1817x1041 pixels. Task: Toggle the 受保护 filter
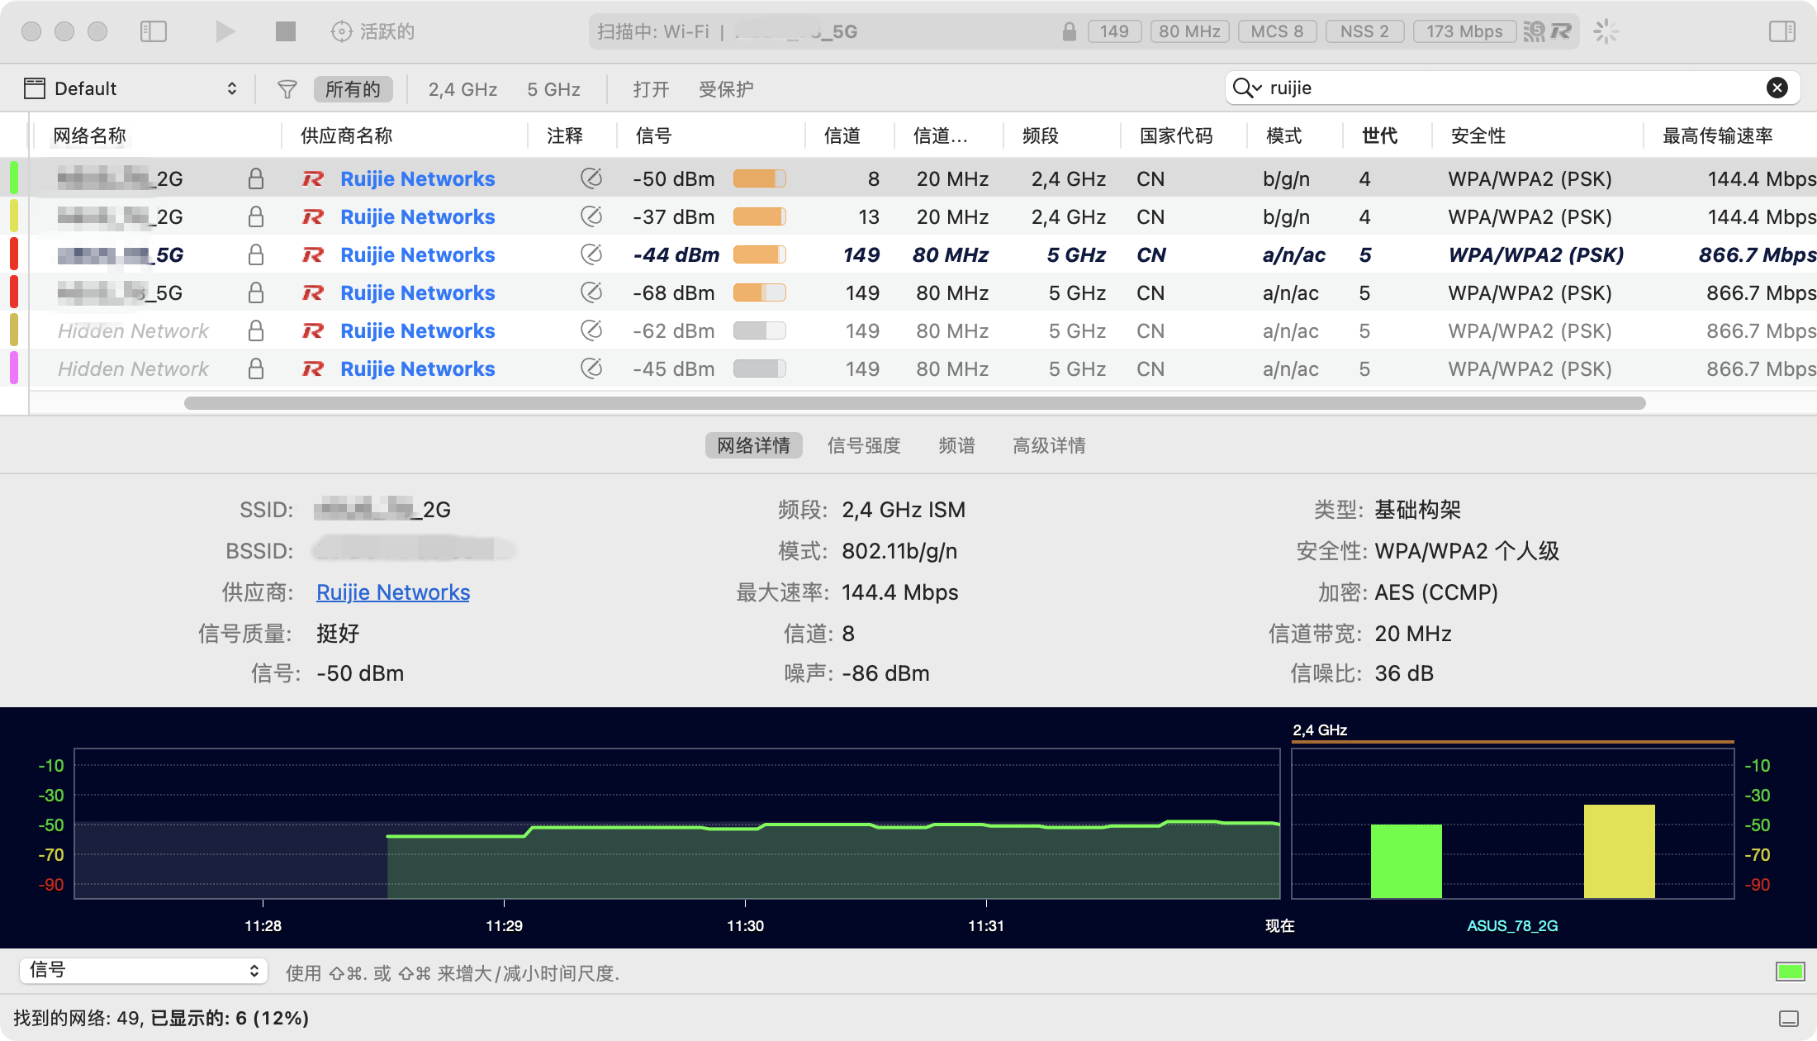pos(725,88)
